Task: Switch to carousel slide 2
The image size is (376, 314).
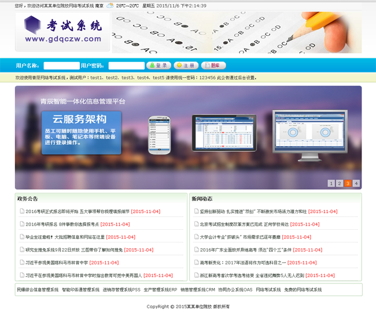Action: [340, 184]
